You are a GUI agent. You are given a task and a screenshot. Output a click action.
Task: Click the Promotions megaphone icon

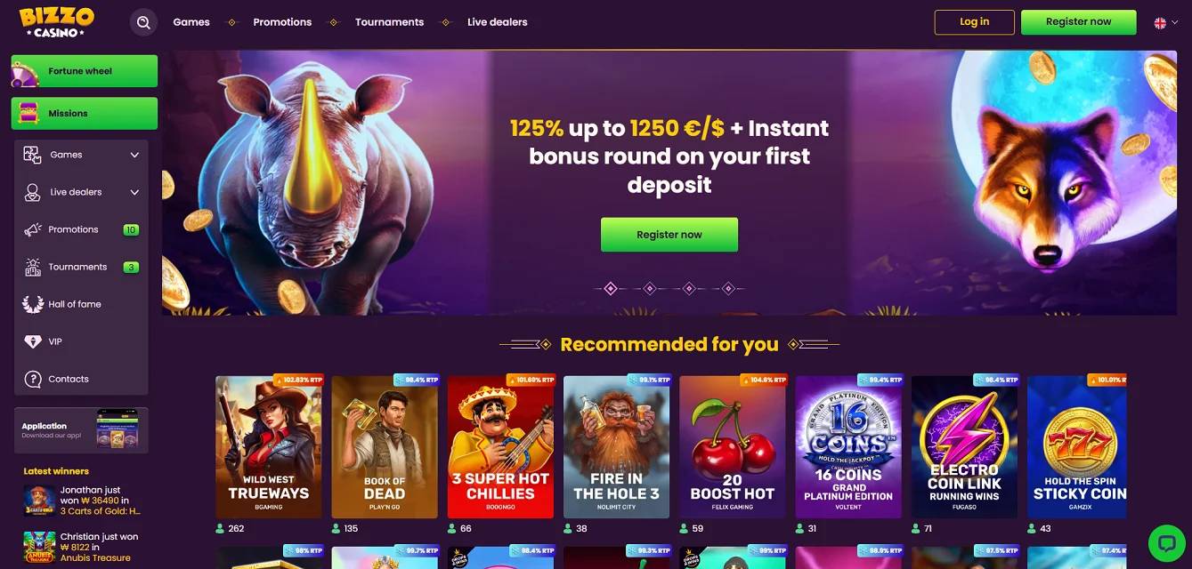(33, 229)
